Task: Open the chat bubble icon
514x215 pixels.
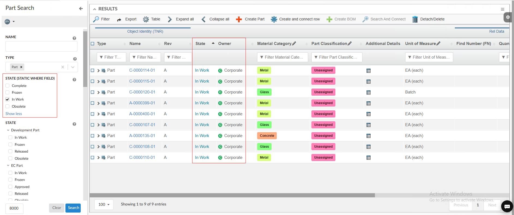Action: coord(507,206)
